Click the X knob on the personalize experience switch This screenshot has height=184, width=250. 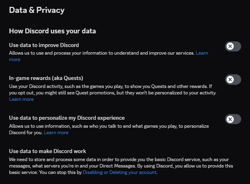(230, 119)
